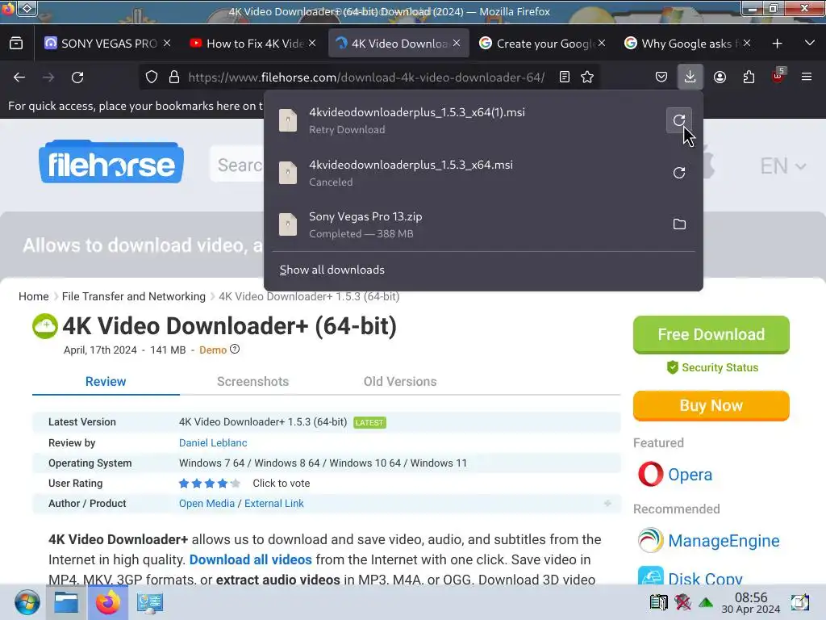Toggle Reader View icon in address bar
826x620 pixels.
[564, 77]
